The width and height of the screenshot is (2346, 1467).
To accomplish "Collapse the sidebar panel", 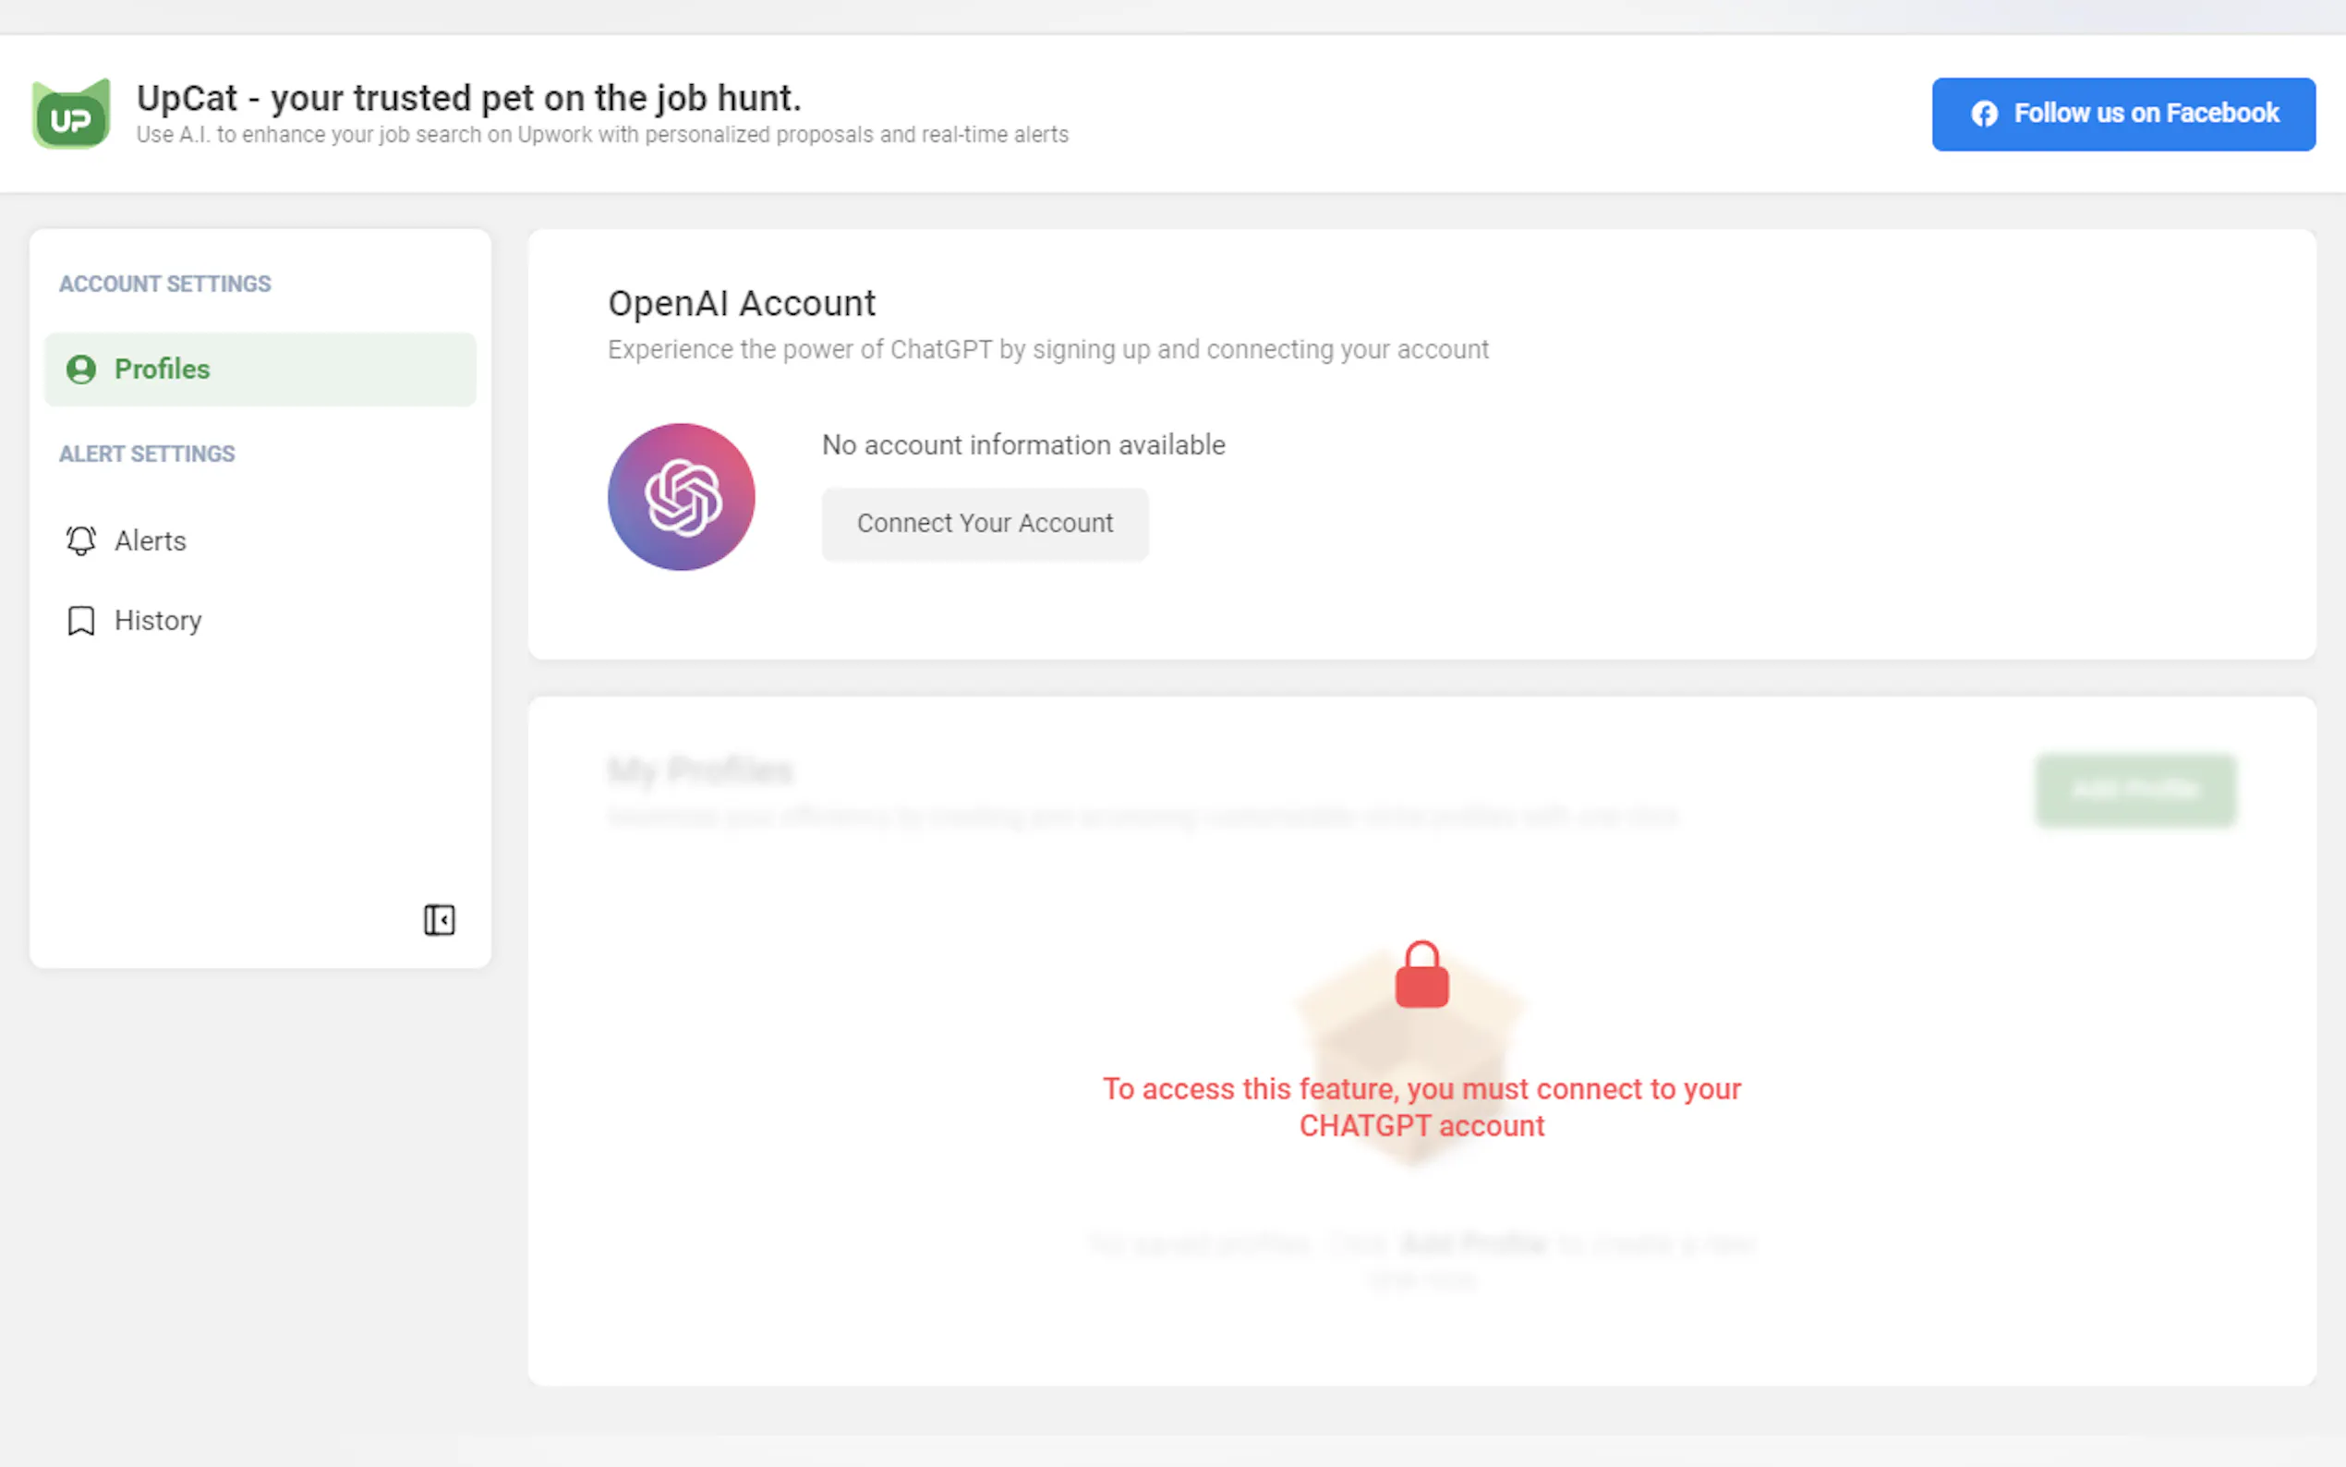I will click(x=440, y=920).
